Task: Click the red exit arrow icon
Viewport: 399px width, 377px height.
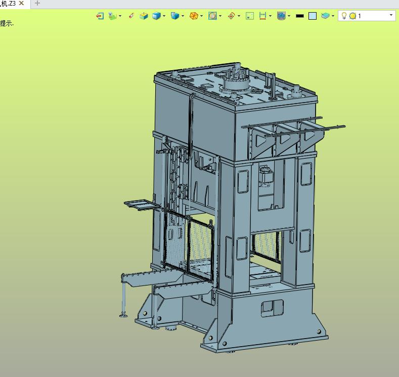Action: (x=100, y=16)
